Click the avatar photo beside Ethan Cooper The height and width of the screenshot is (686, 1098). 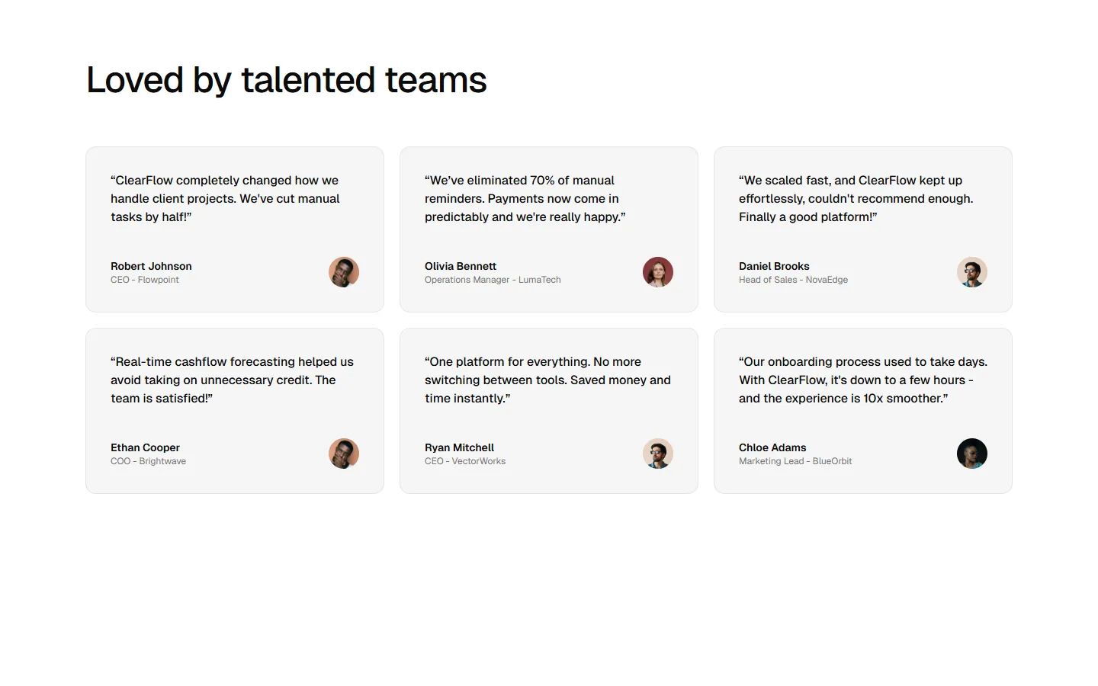(344, 454)
